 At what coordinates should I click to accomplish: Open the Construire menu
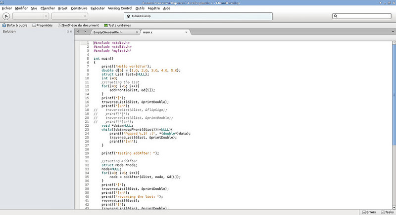pyautogui.click(x=80, y=8)
